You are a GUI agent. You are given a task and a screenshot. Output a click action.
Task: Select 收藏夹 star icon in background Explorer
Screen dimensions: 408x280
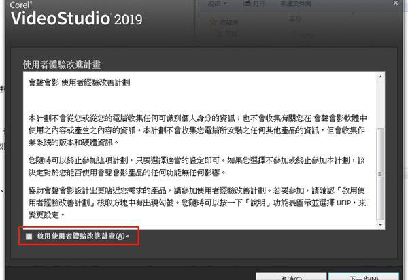(x=213, y=22)
